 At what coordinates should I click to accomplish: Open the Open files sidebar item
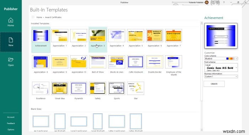(x=11, y=62)
